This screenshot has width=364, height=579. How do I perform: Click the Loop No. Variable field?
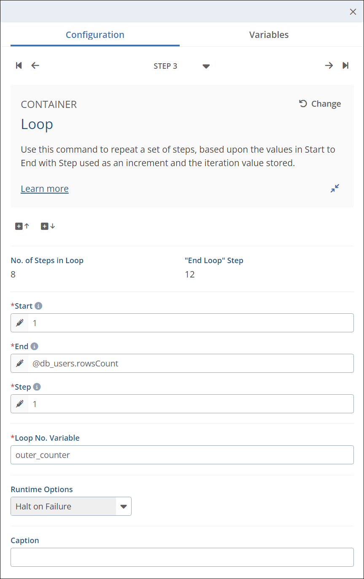point(182,455)
